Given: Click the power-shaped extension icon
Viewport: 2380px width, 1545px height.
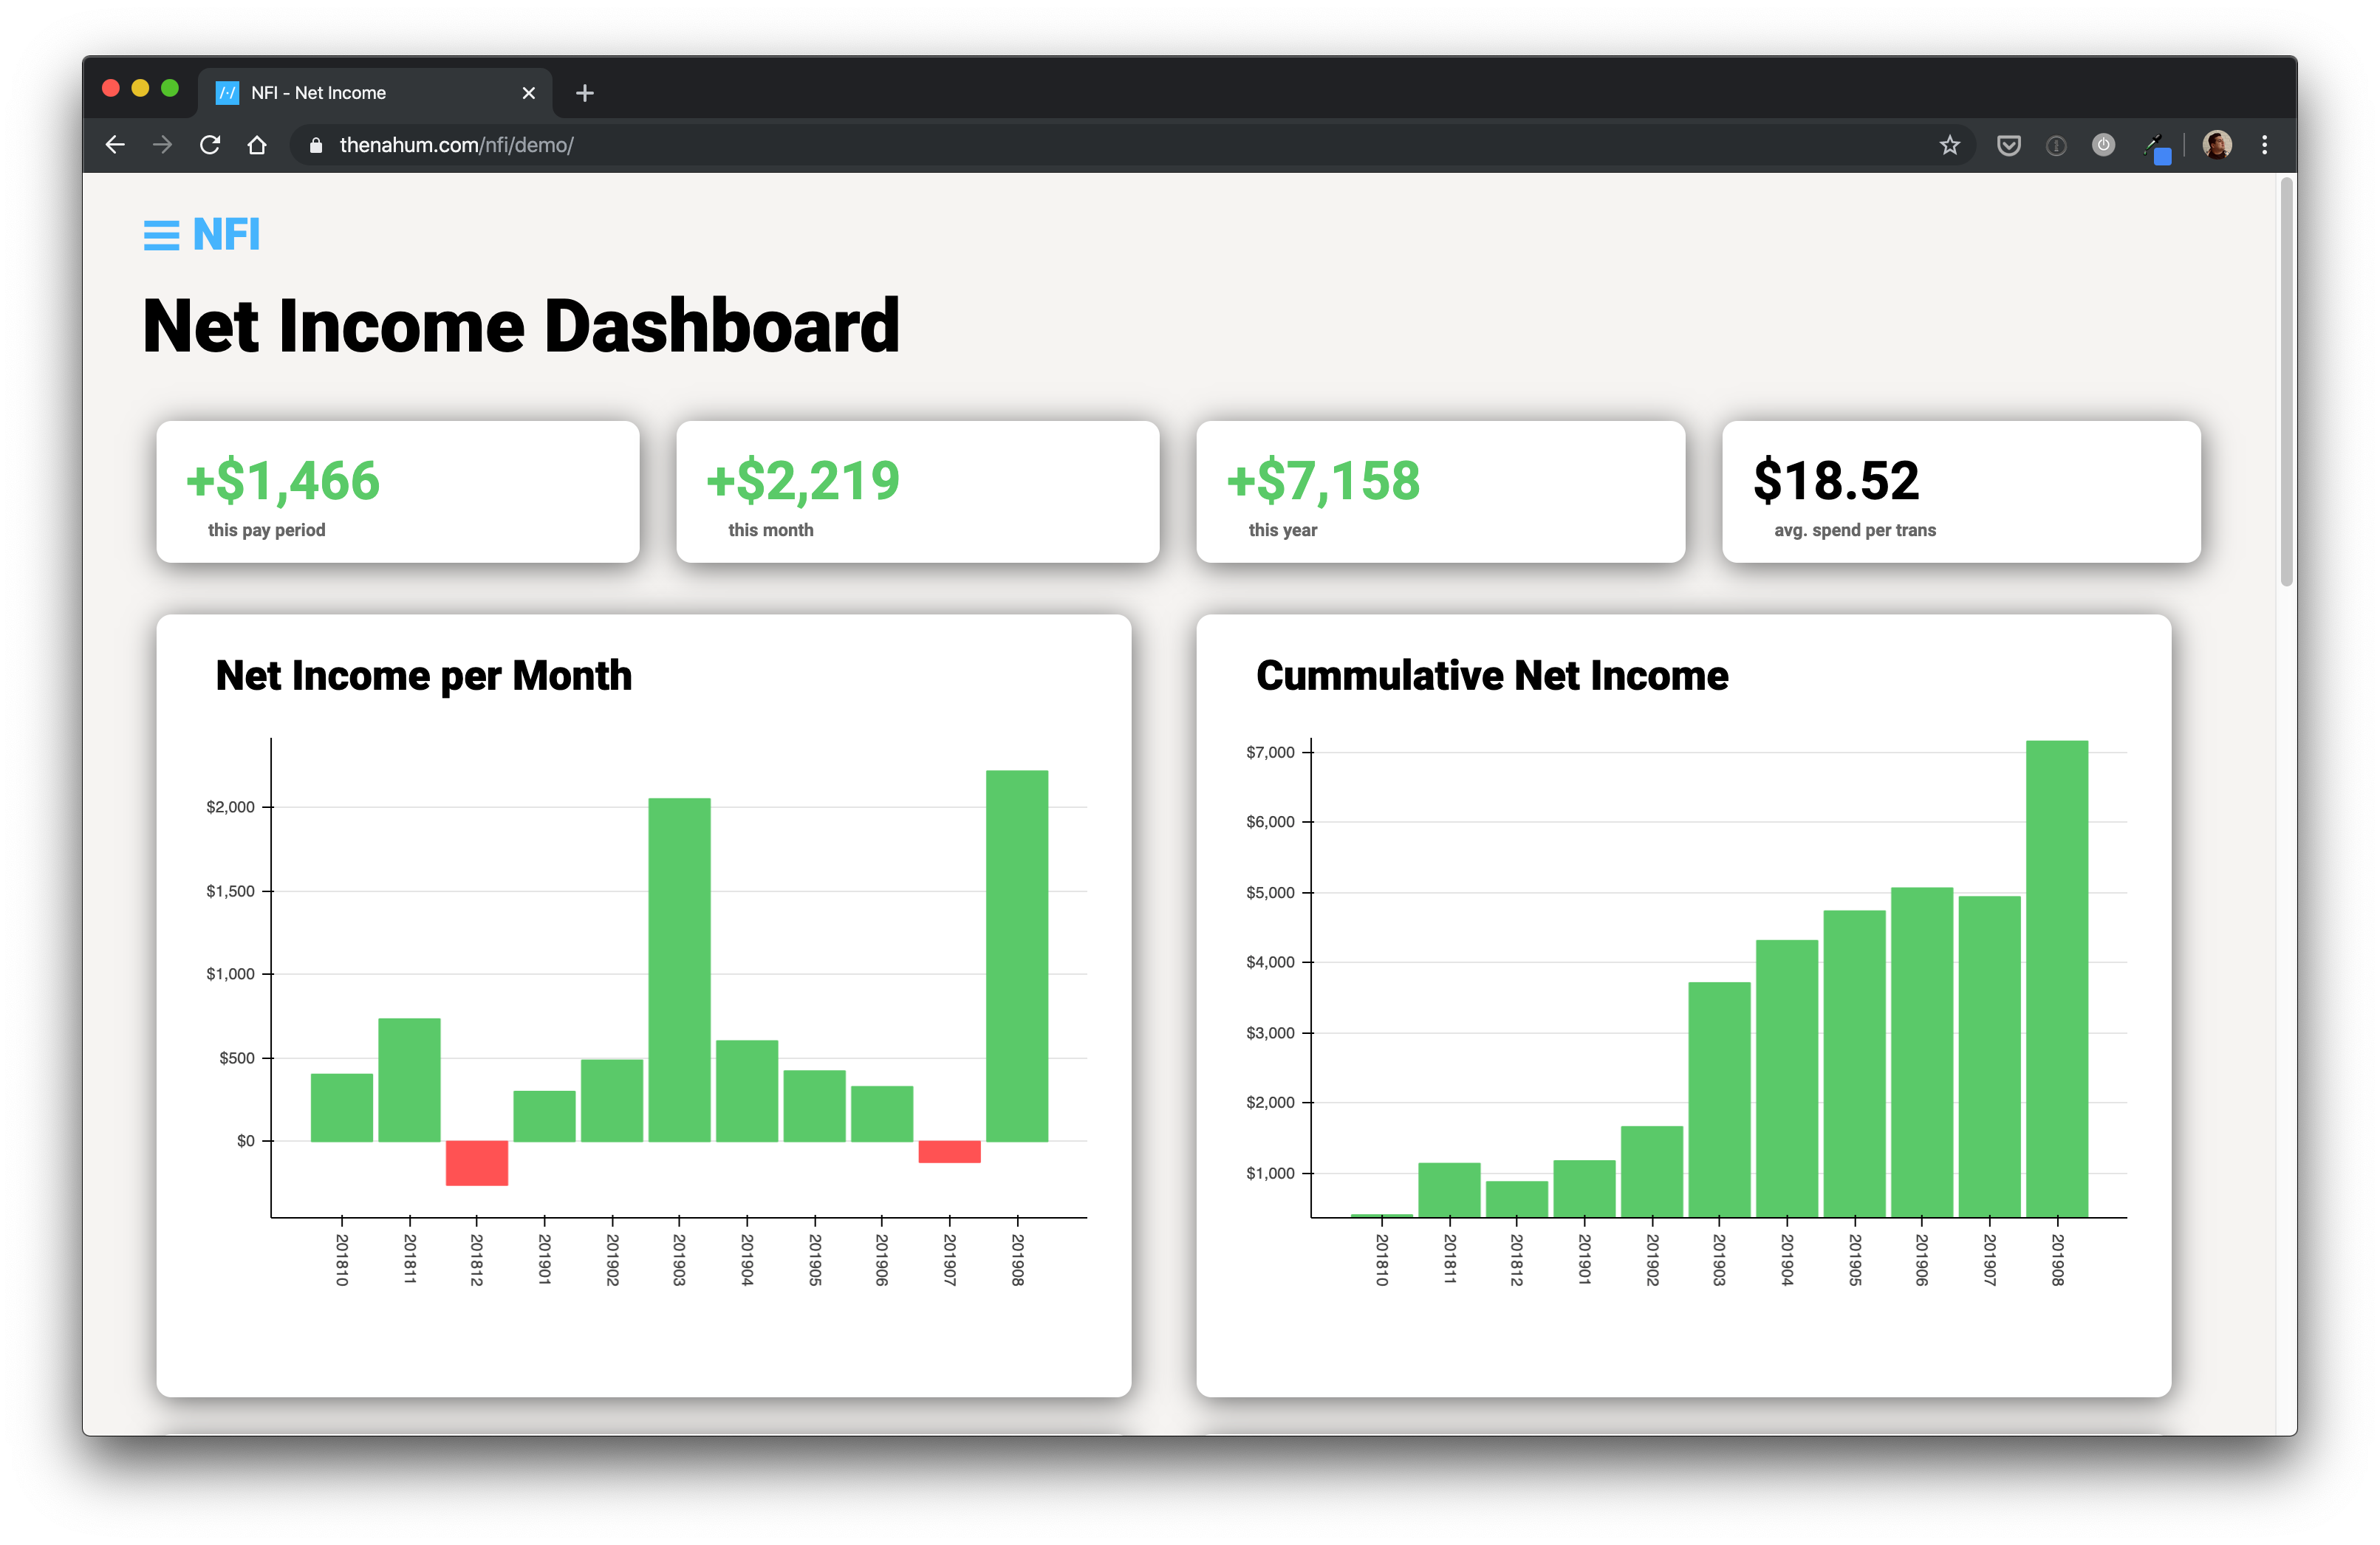Looking at the screenshot, I should [x=2103, y=145].
